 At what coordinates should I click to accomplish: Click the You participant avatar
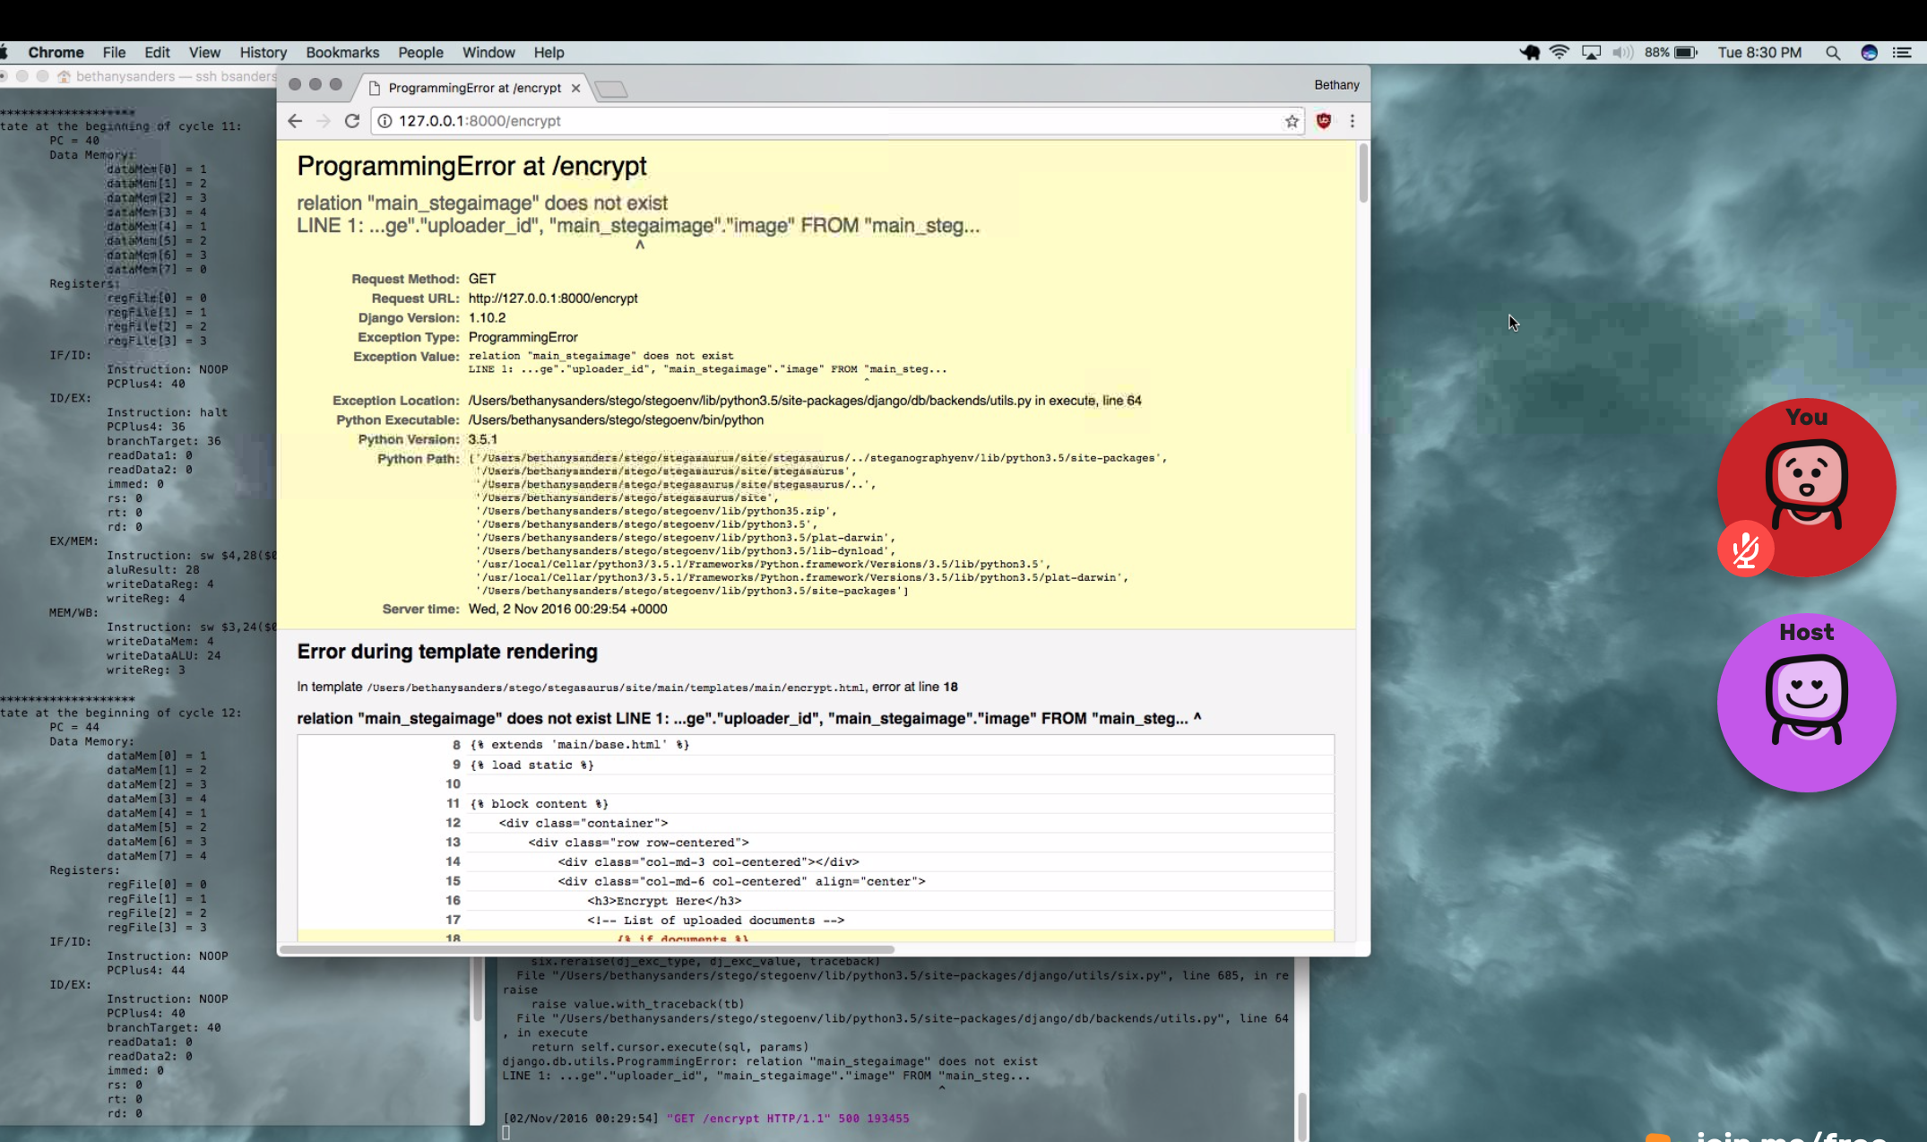[x=1807, y=487]
